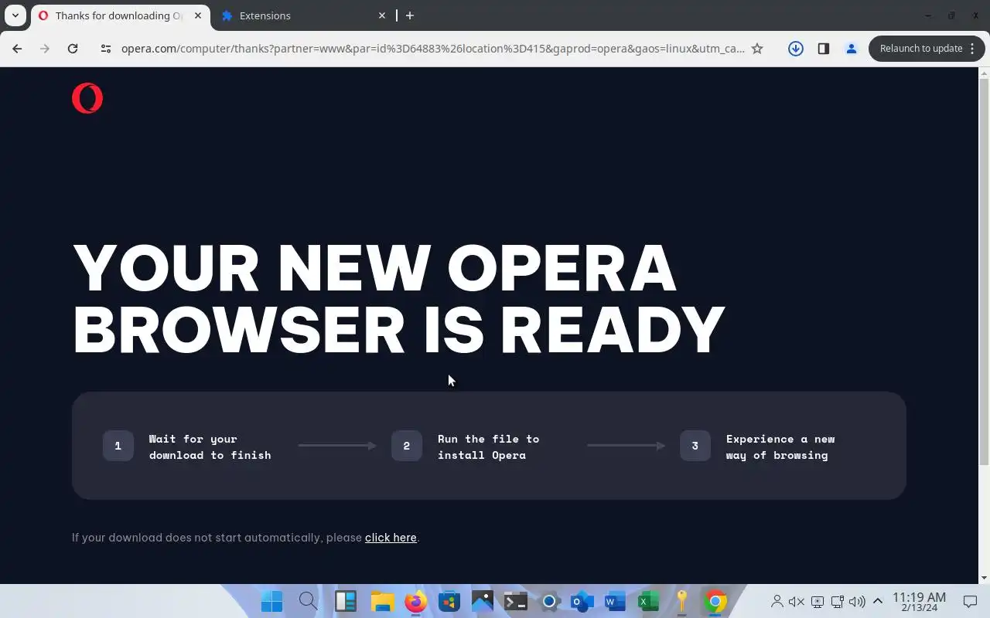The image size is (990, 618).
Task: Close the Extensions tab
Action: coord(382,15)
